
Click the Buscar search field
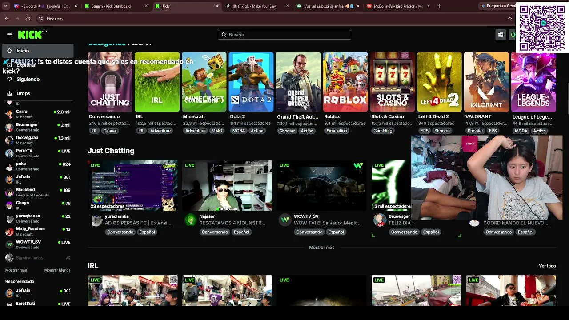(x=284, y=35)
